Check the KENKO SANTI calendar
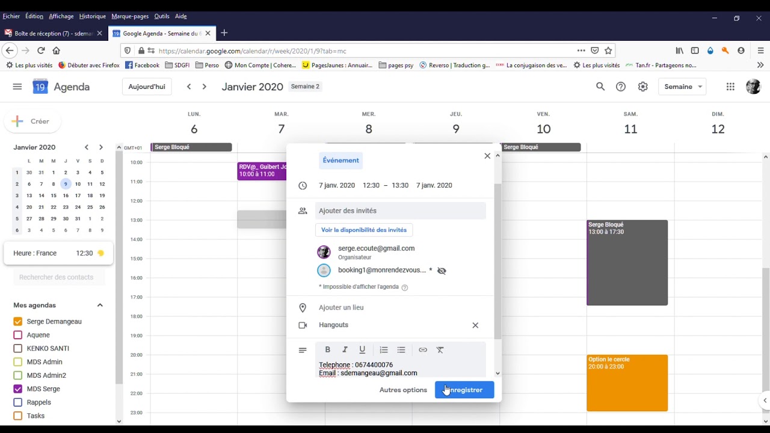The height and width of the screenshot is (433, 770). 17,348
